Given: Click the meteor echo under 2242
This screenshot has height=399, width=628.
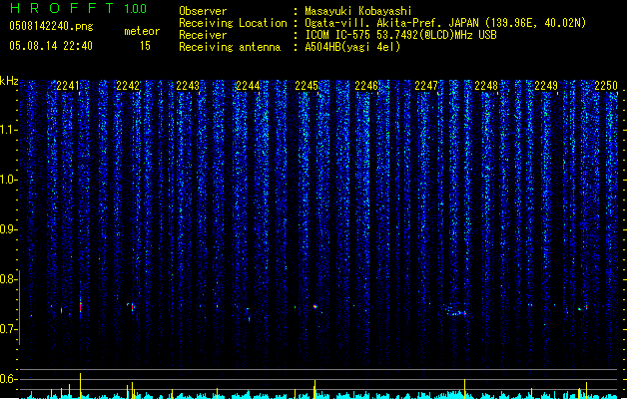Looking at the screenshot, I should pos(131,306).
